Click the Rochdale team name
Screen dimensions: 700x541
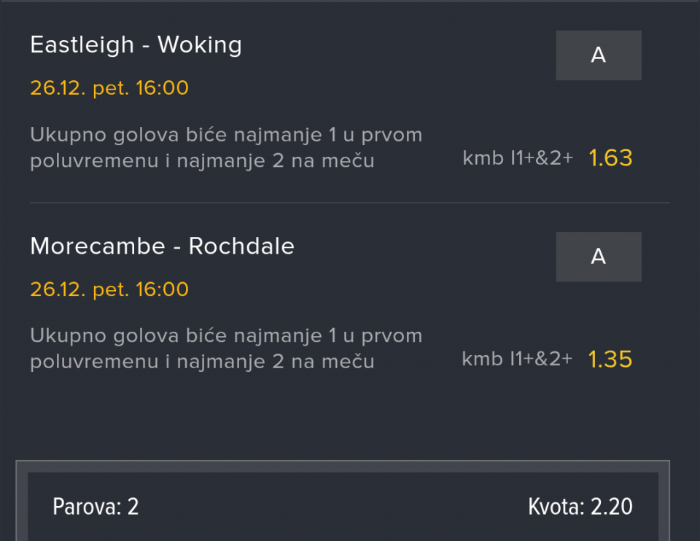click(x=241, y=246)
